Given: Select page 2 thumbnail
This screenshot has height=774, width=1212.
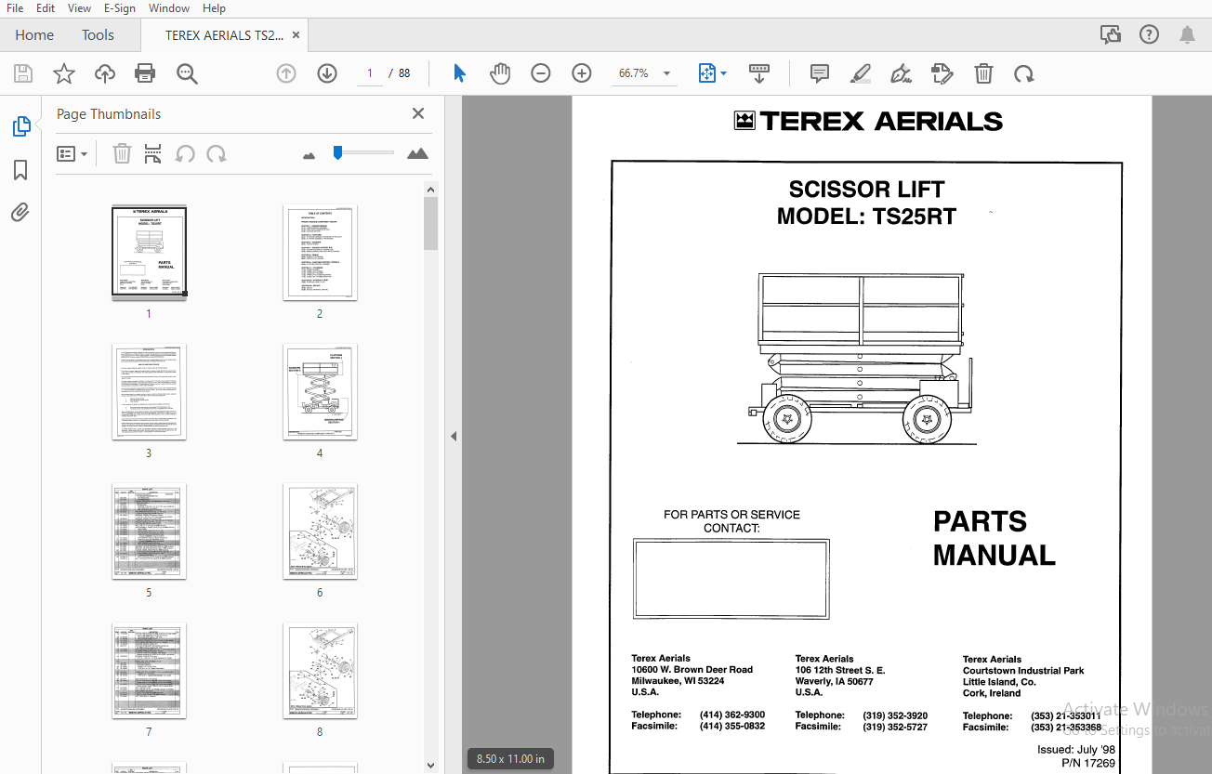Looking at the screenshot, I should 320,252.
